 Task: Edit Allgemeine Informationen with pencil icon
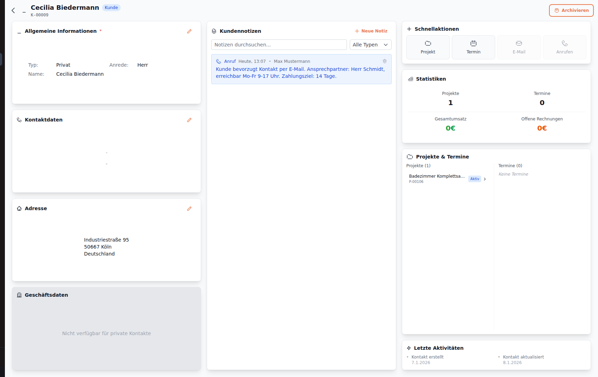tap(189, 31)
